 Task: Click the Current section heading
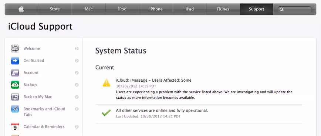tap(105, 68)
